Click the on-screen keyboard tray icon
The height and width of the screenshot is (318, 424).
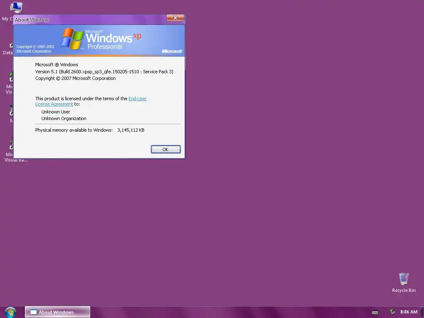[375, 312]
